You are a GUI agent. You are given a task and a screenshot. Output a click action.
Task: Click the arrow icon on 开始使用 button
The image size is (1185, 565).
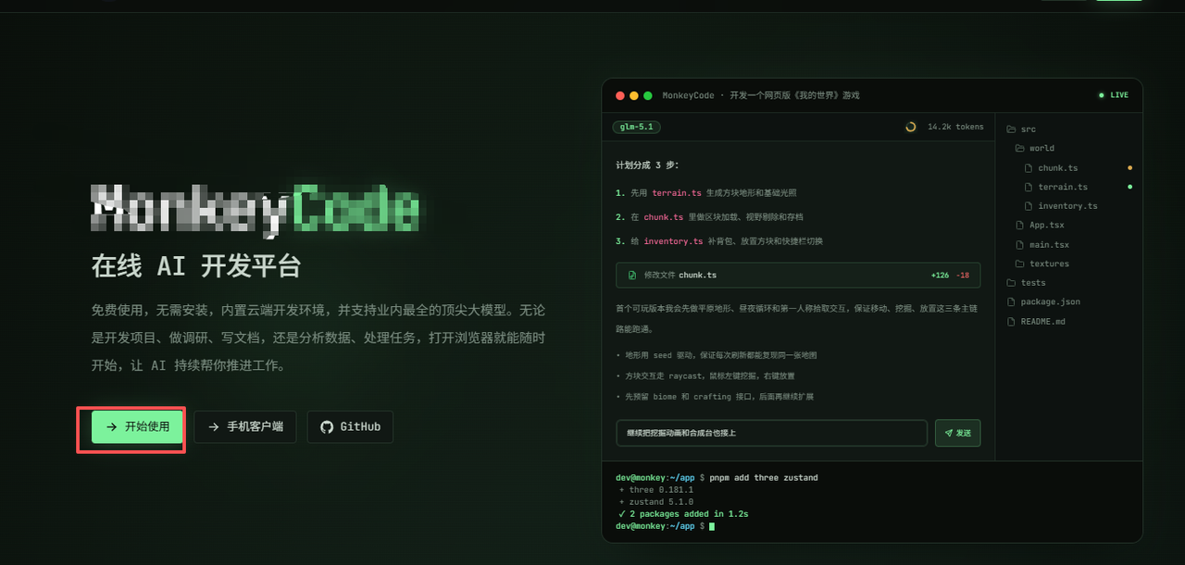click(112, 427)
